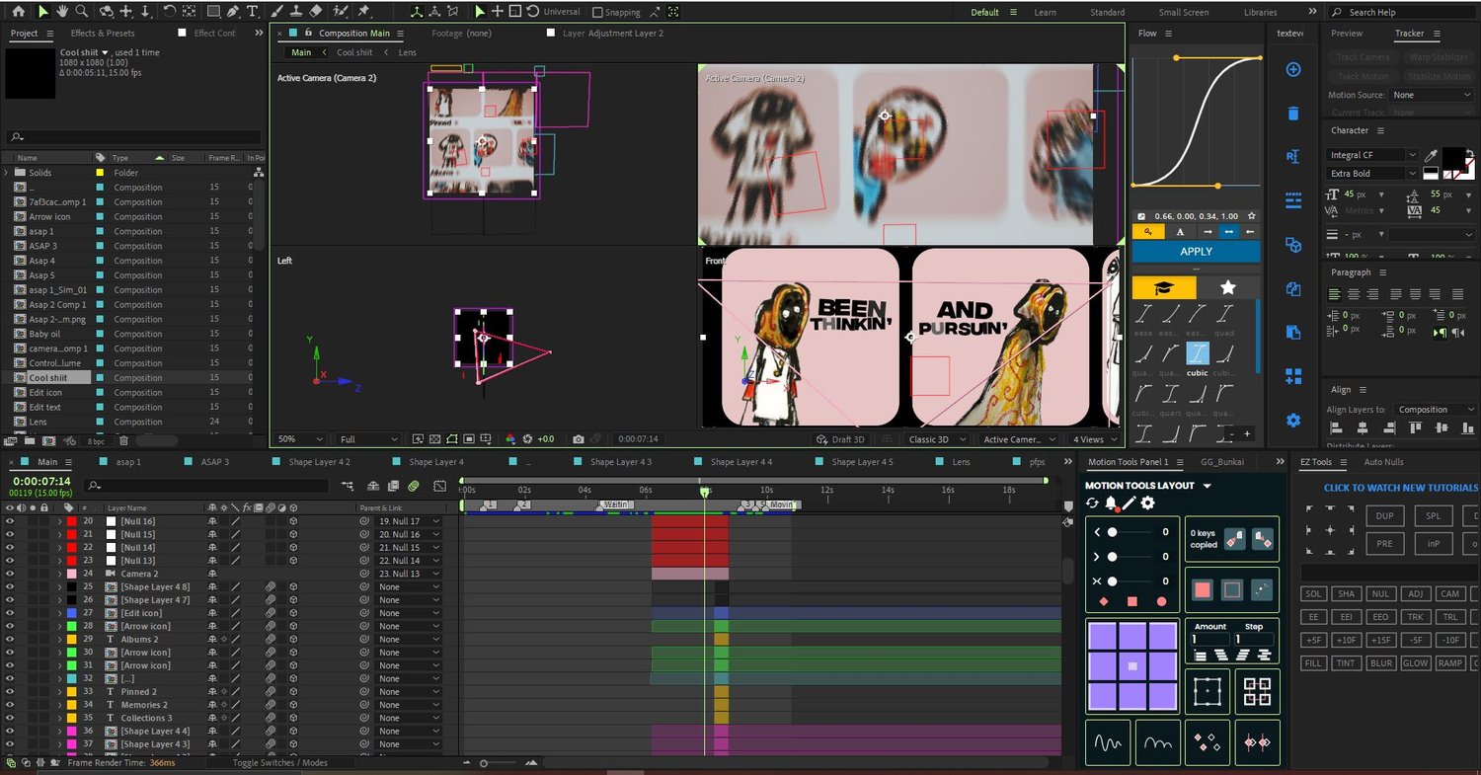Select the Hand tool in the toolbar
This screenshot has width=1481, height=775.
(x=61, y=12)
